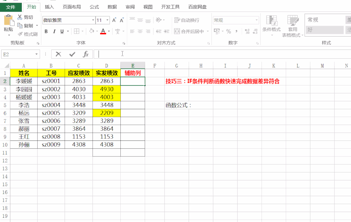The height and width of the screenshot is (222, 351).
Task: Toggle italic formatting
Action: 54,31
